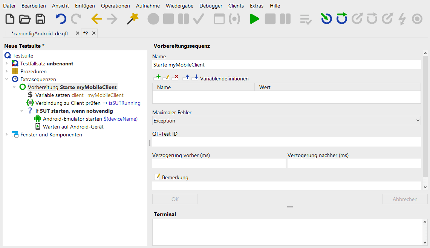
Task: Expand the Testfallsatz unbenannt node
Action: click(x=6, y=64)
